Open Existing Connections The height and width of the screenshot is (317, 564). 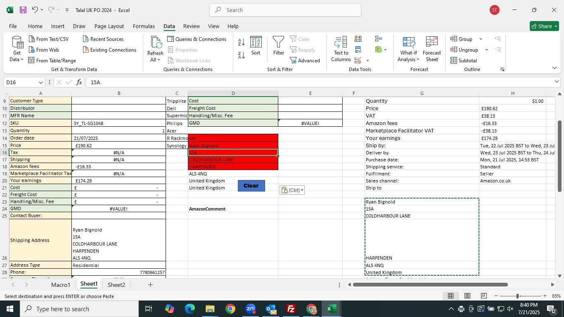[110, 50]
